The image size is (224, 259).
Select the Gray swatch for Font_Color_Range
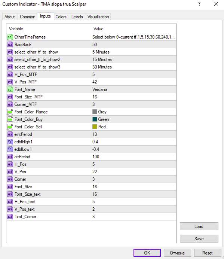pos(95,112)
